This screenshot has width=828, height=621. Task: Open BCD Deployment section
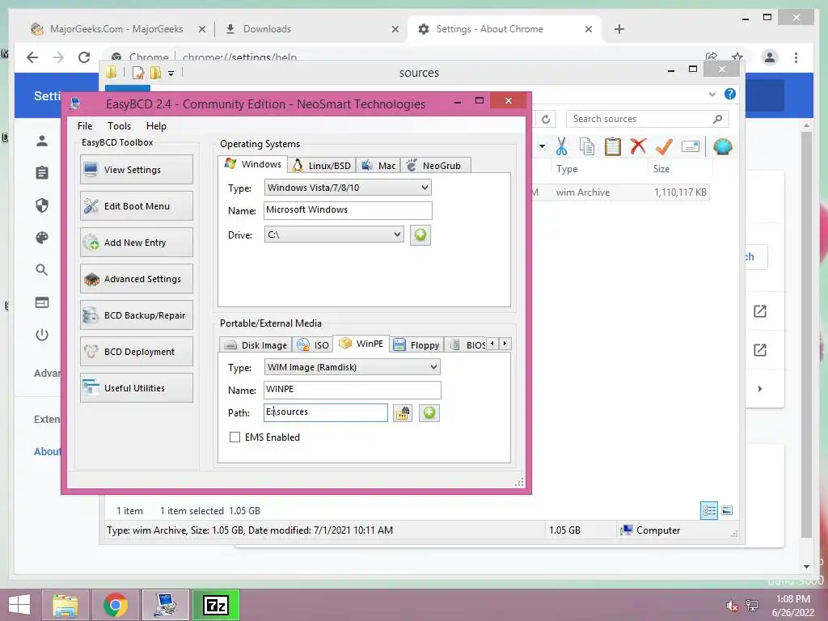coord(136,352)
